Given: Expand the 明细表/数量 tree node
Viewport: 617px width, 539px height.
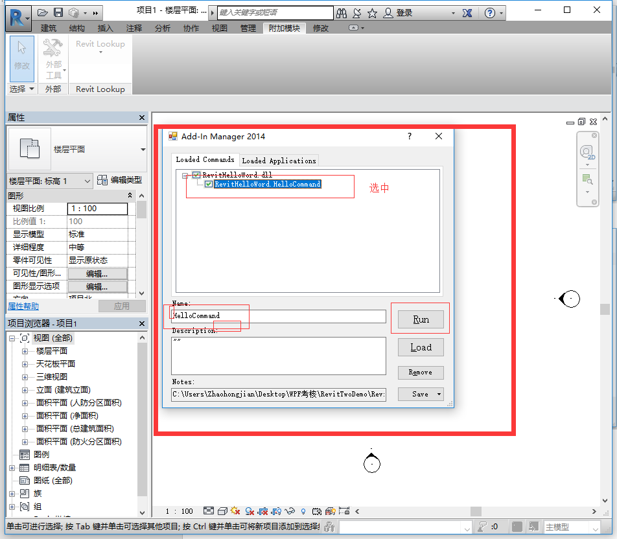Looking at the screenshot, I should click(12, 468).
